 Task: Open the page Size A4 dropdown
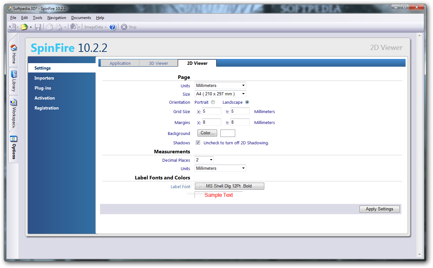tap(220, 94)
